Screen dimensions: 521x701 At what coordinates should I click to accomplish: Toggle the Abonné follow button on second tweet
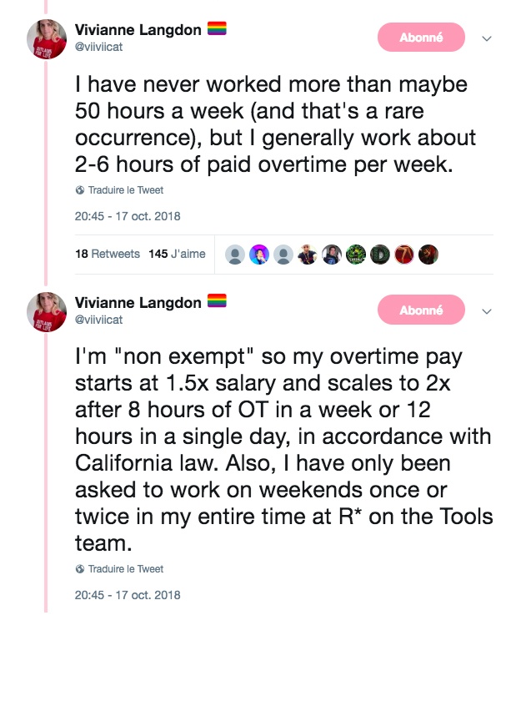tap(421, 310)
